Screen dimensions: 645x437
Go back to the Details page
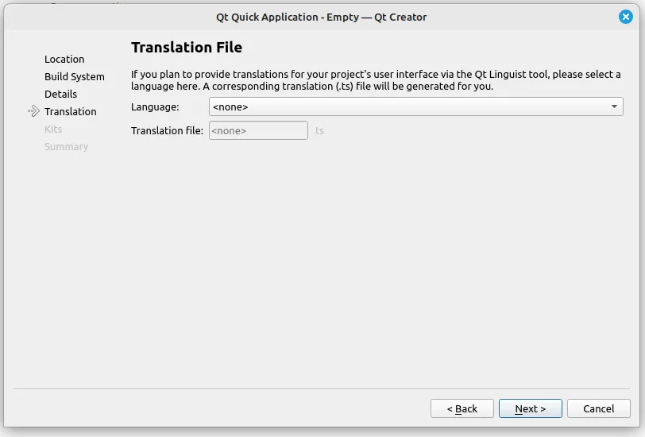[462, 408]
